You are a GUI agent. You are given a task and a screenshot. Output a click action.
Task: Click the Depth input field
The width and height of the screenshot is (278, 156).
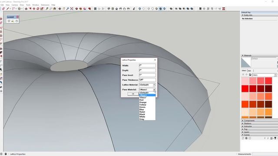(147, 70)
